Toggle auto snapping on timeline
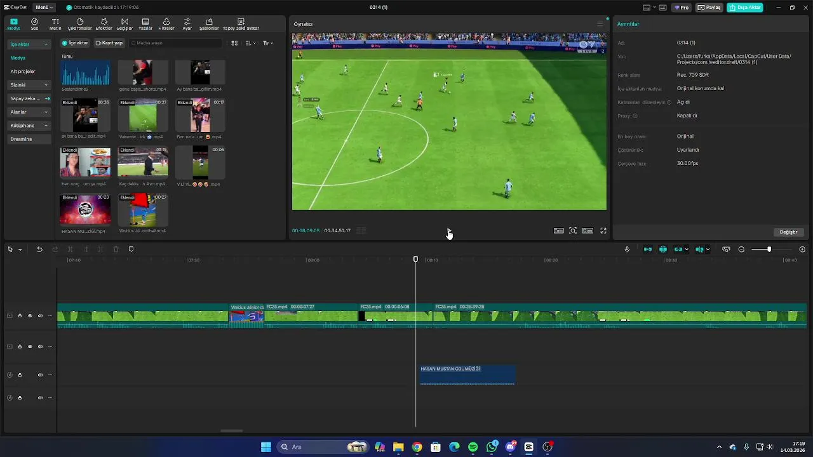The image size is (813, 457). click(x=663, y=249)
